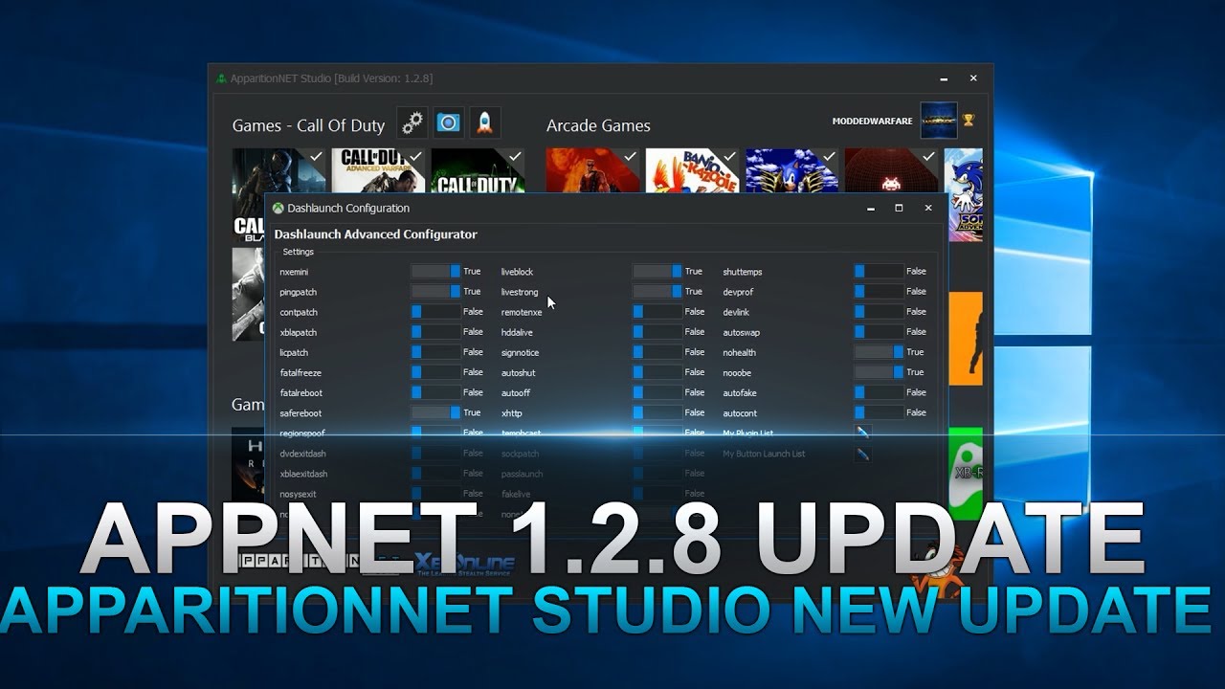Enable the autofake setting

pos(879,392)
